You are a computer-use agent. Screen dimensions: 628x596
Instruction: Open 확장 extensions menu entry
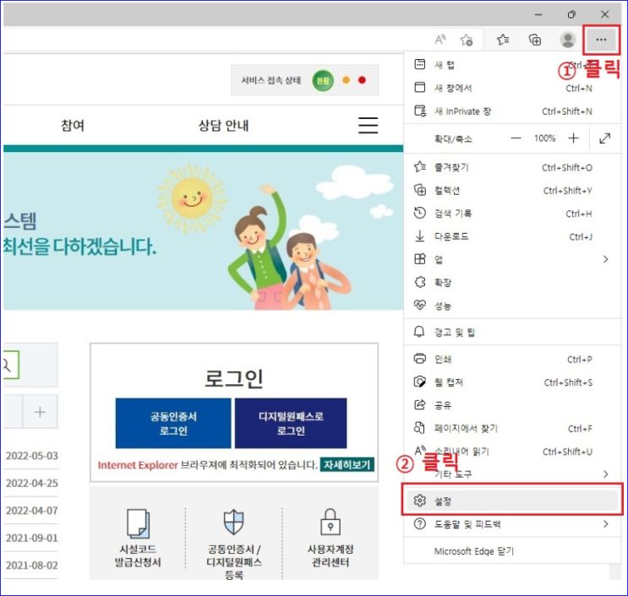tap(512, 283)
